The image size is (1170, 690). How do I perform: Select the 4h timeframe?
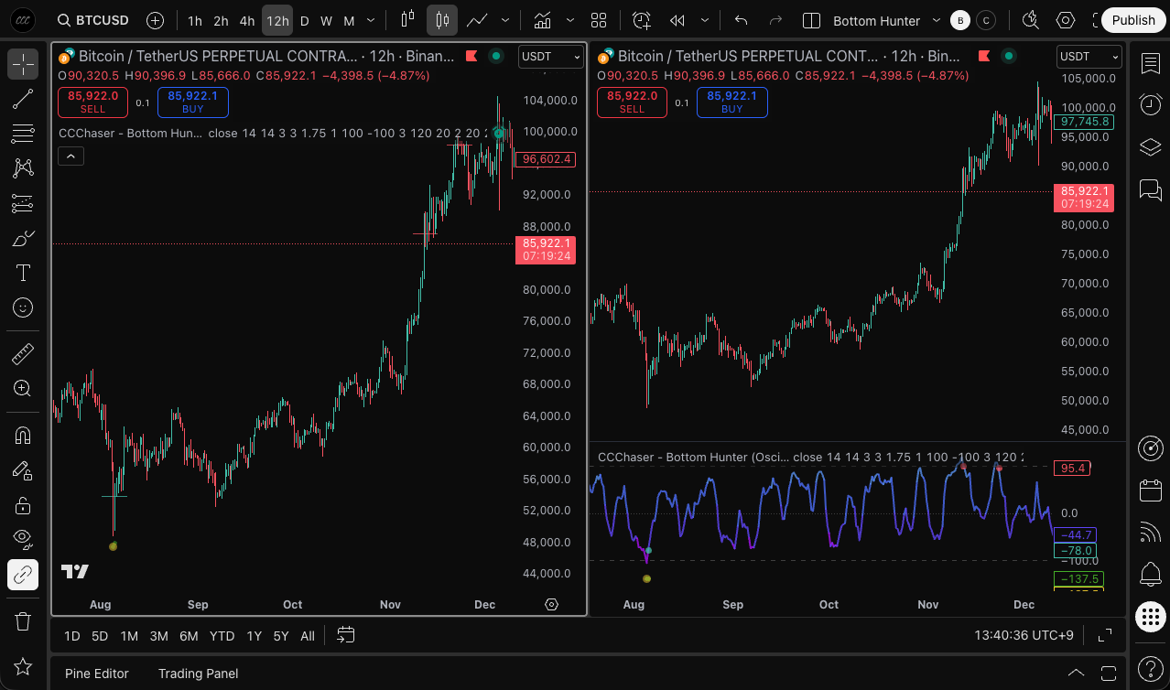point(247,20)
